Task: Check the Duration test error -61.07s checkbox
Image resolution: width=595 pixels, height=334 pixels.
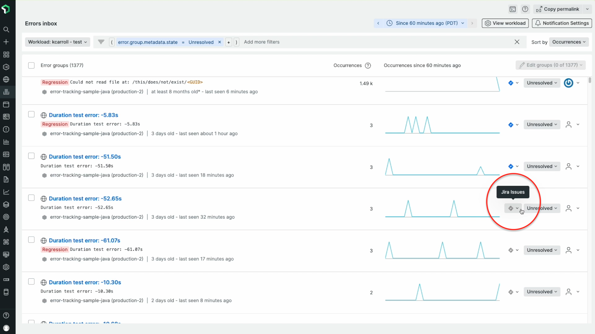Action: 31,240
